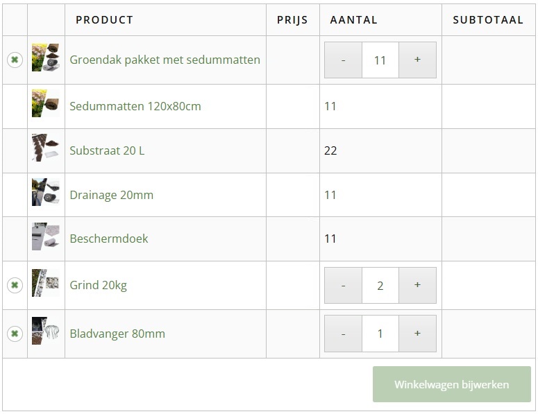
Task: Open the Groendak pakket met sedummatten link
Action: (165, 60)
